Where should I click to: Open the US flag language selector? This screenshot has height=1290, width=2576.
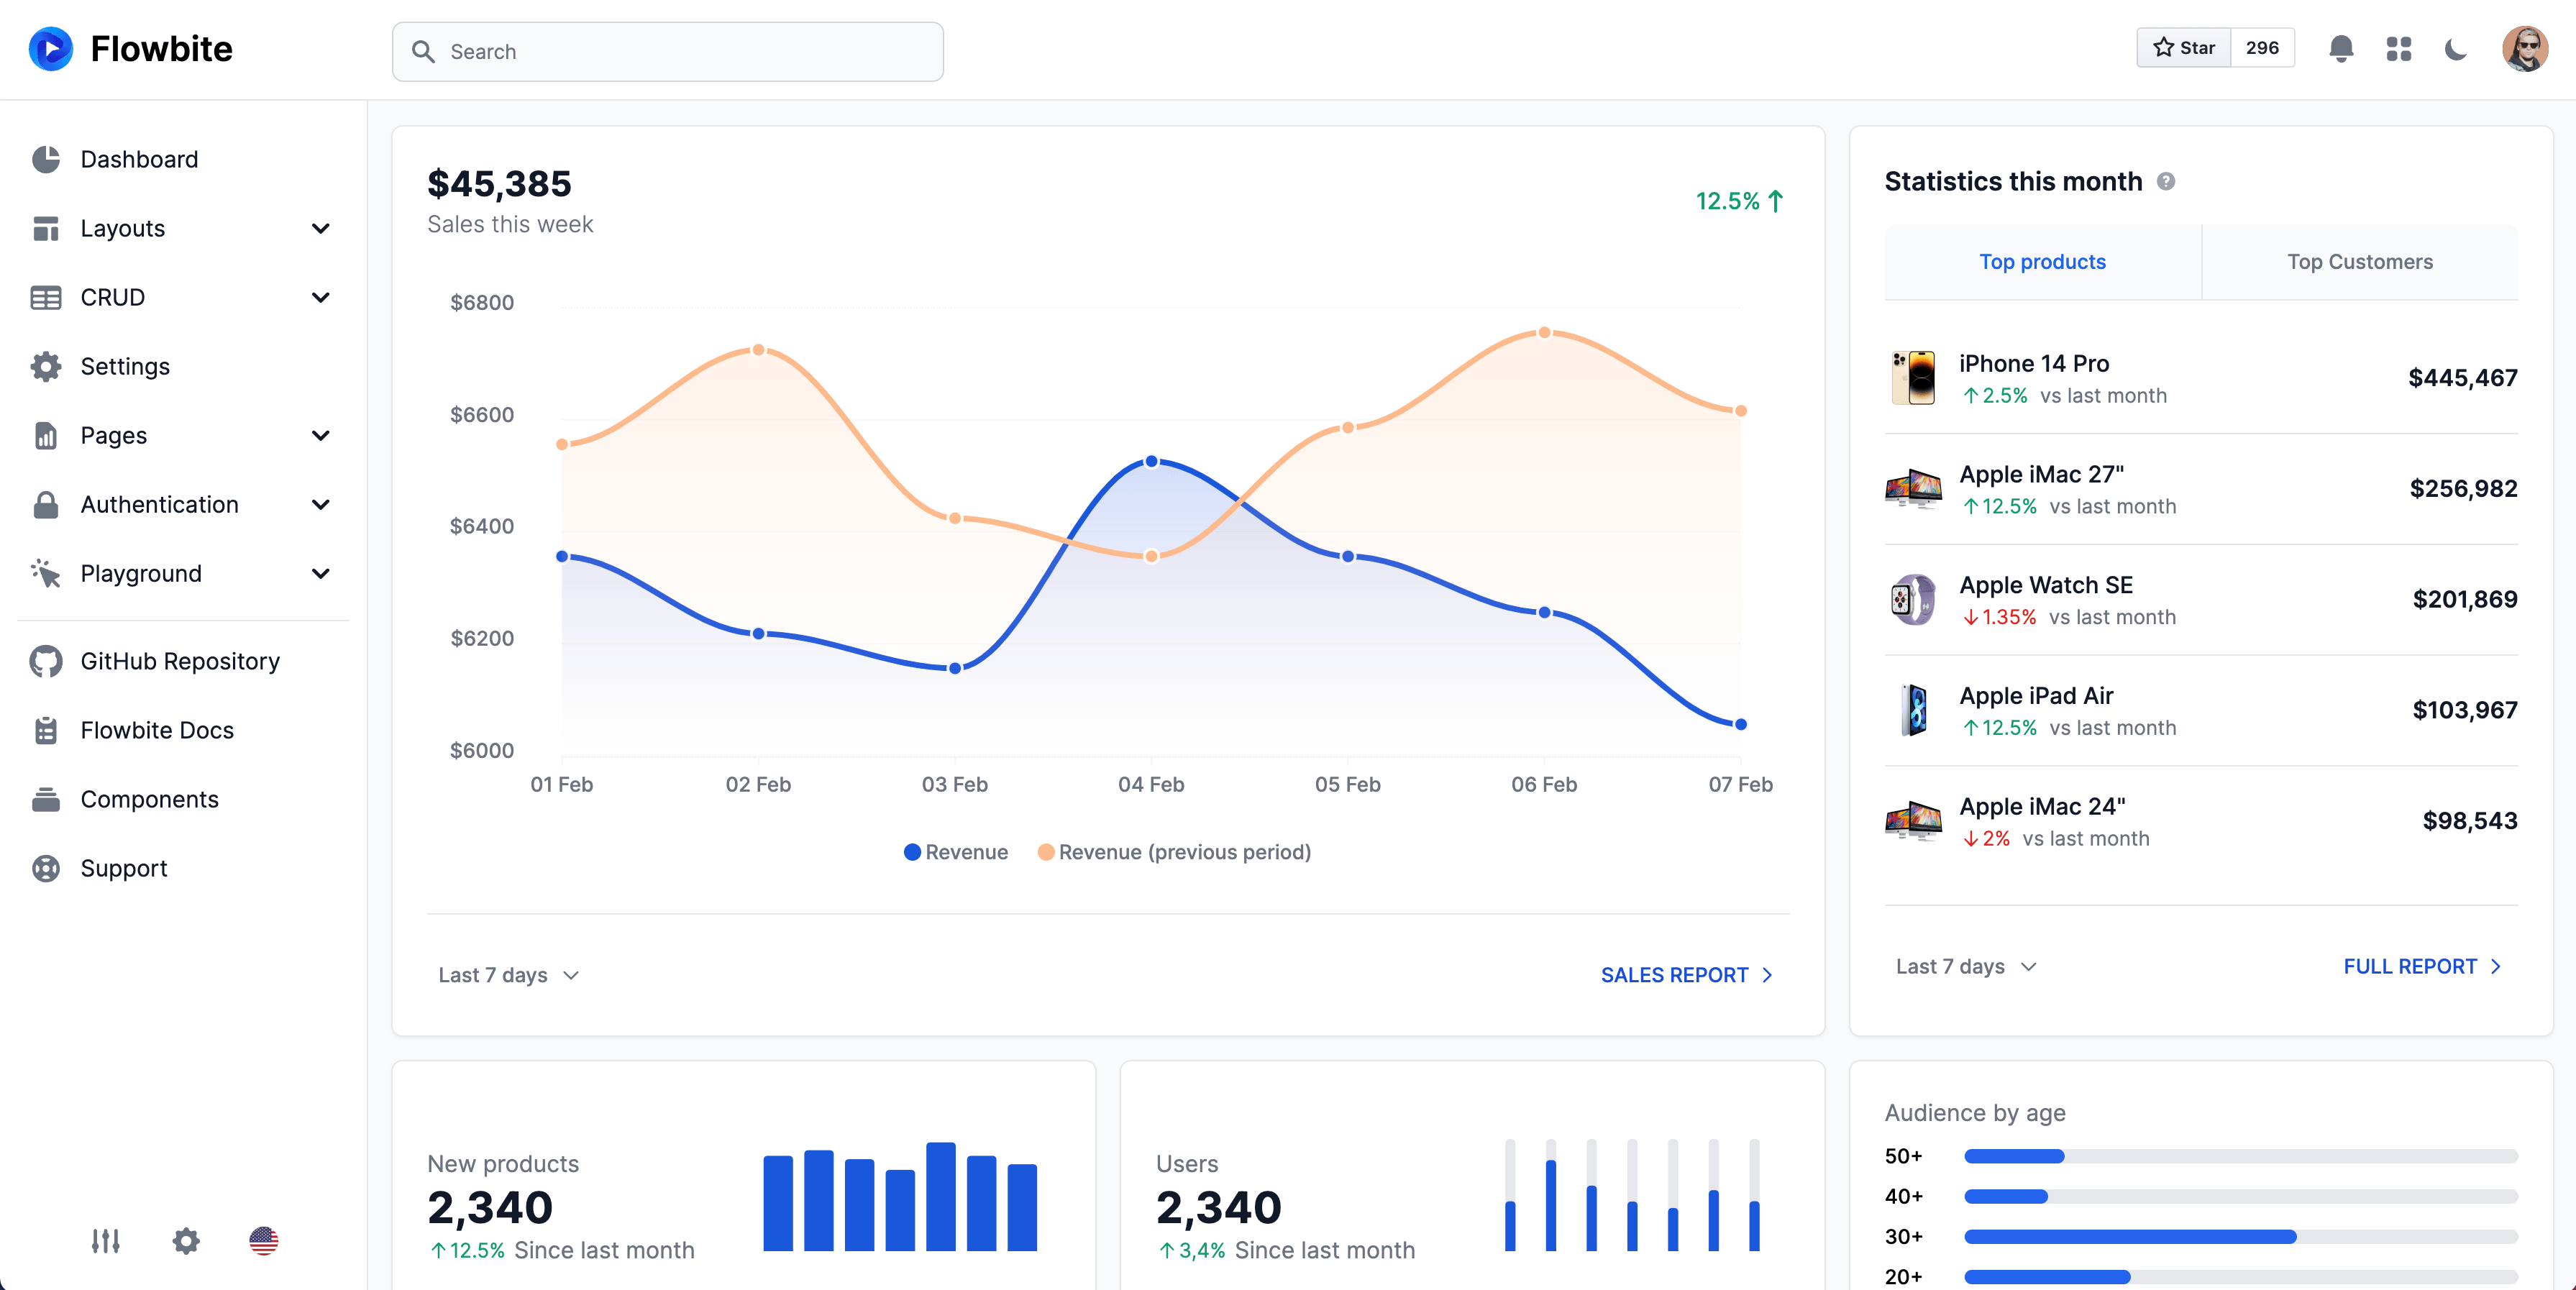[264, 1241]
